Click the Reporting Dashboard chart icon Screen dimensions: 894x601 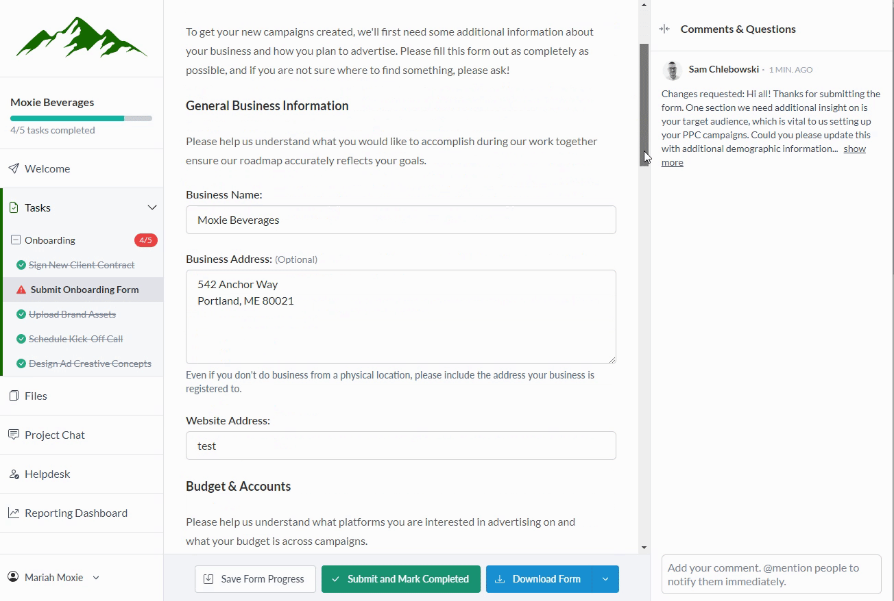point(14,513)
